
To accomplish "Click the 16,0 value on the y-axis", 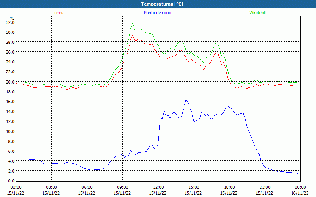I will pyautogui.click(x=10, y=102).
